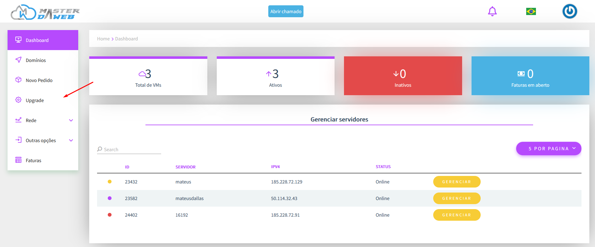The image size is (595, 247).
Task: Click the Domínios paper plane icon
Action: pos(19,59)
